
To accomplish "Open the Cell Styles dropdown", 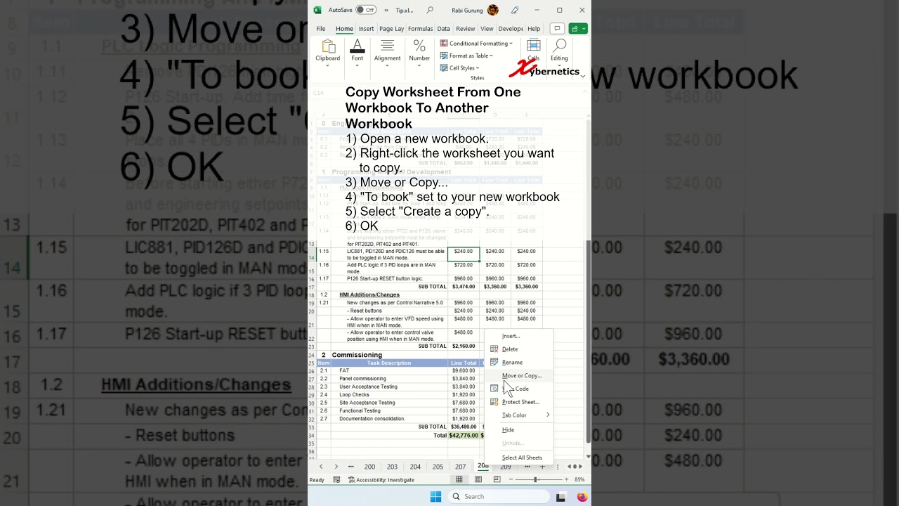I will (459, 68).
